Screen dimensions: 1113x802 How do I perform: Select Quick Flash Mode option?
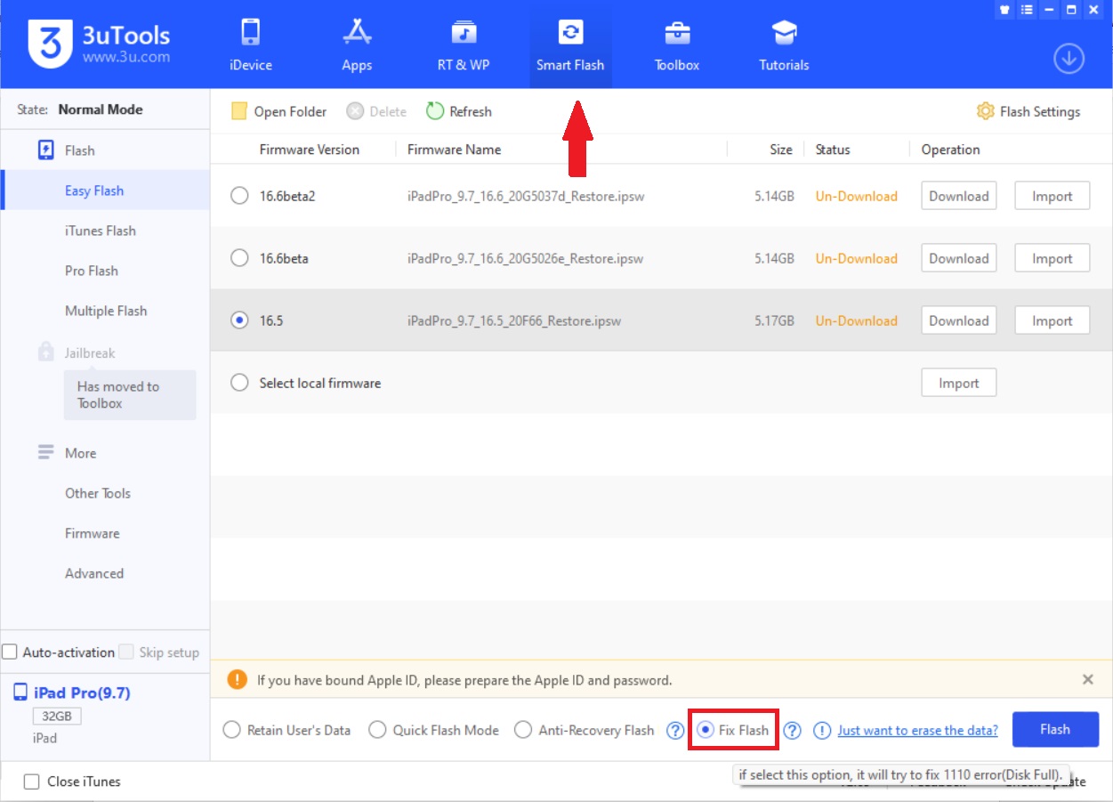pos(377,730)
